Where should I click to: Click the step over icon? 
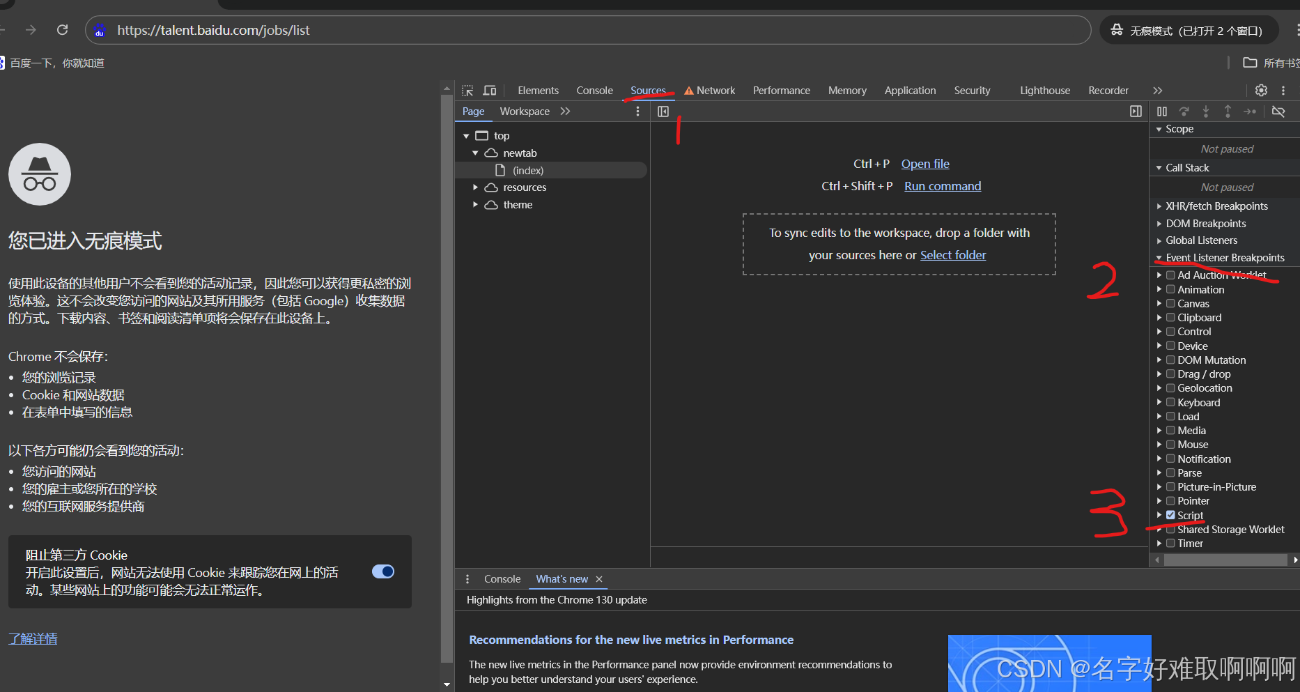[1184, 112]
